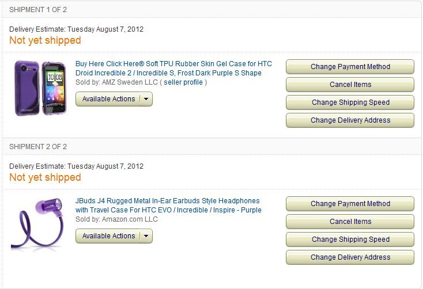
Task: Expand Available Actions arrow for HTC case
Action: [x=146, y=99]
